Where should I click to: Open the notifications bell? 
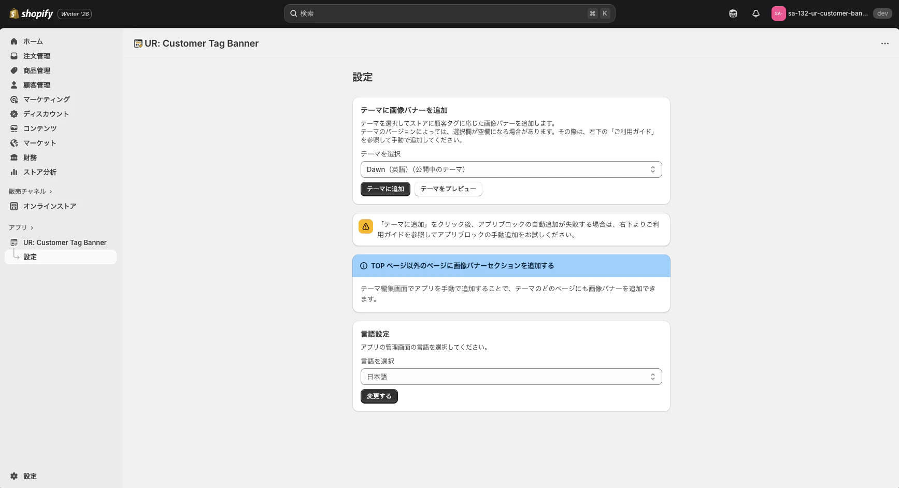click(x=756, y=13)
